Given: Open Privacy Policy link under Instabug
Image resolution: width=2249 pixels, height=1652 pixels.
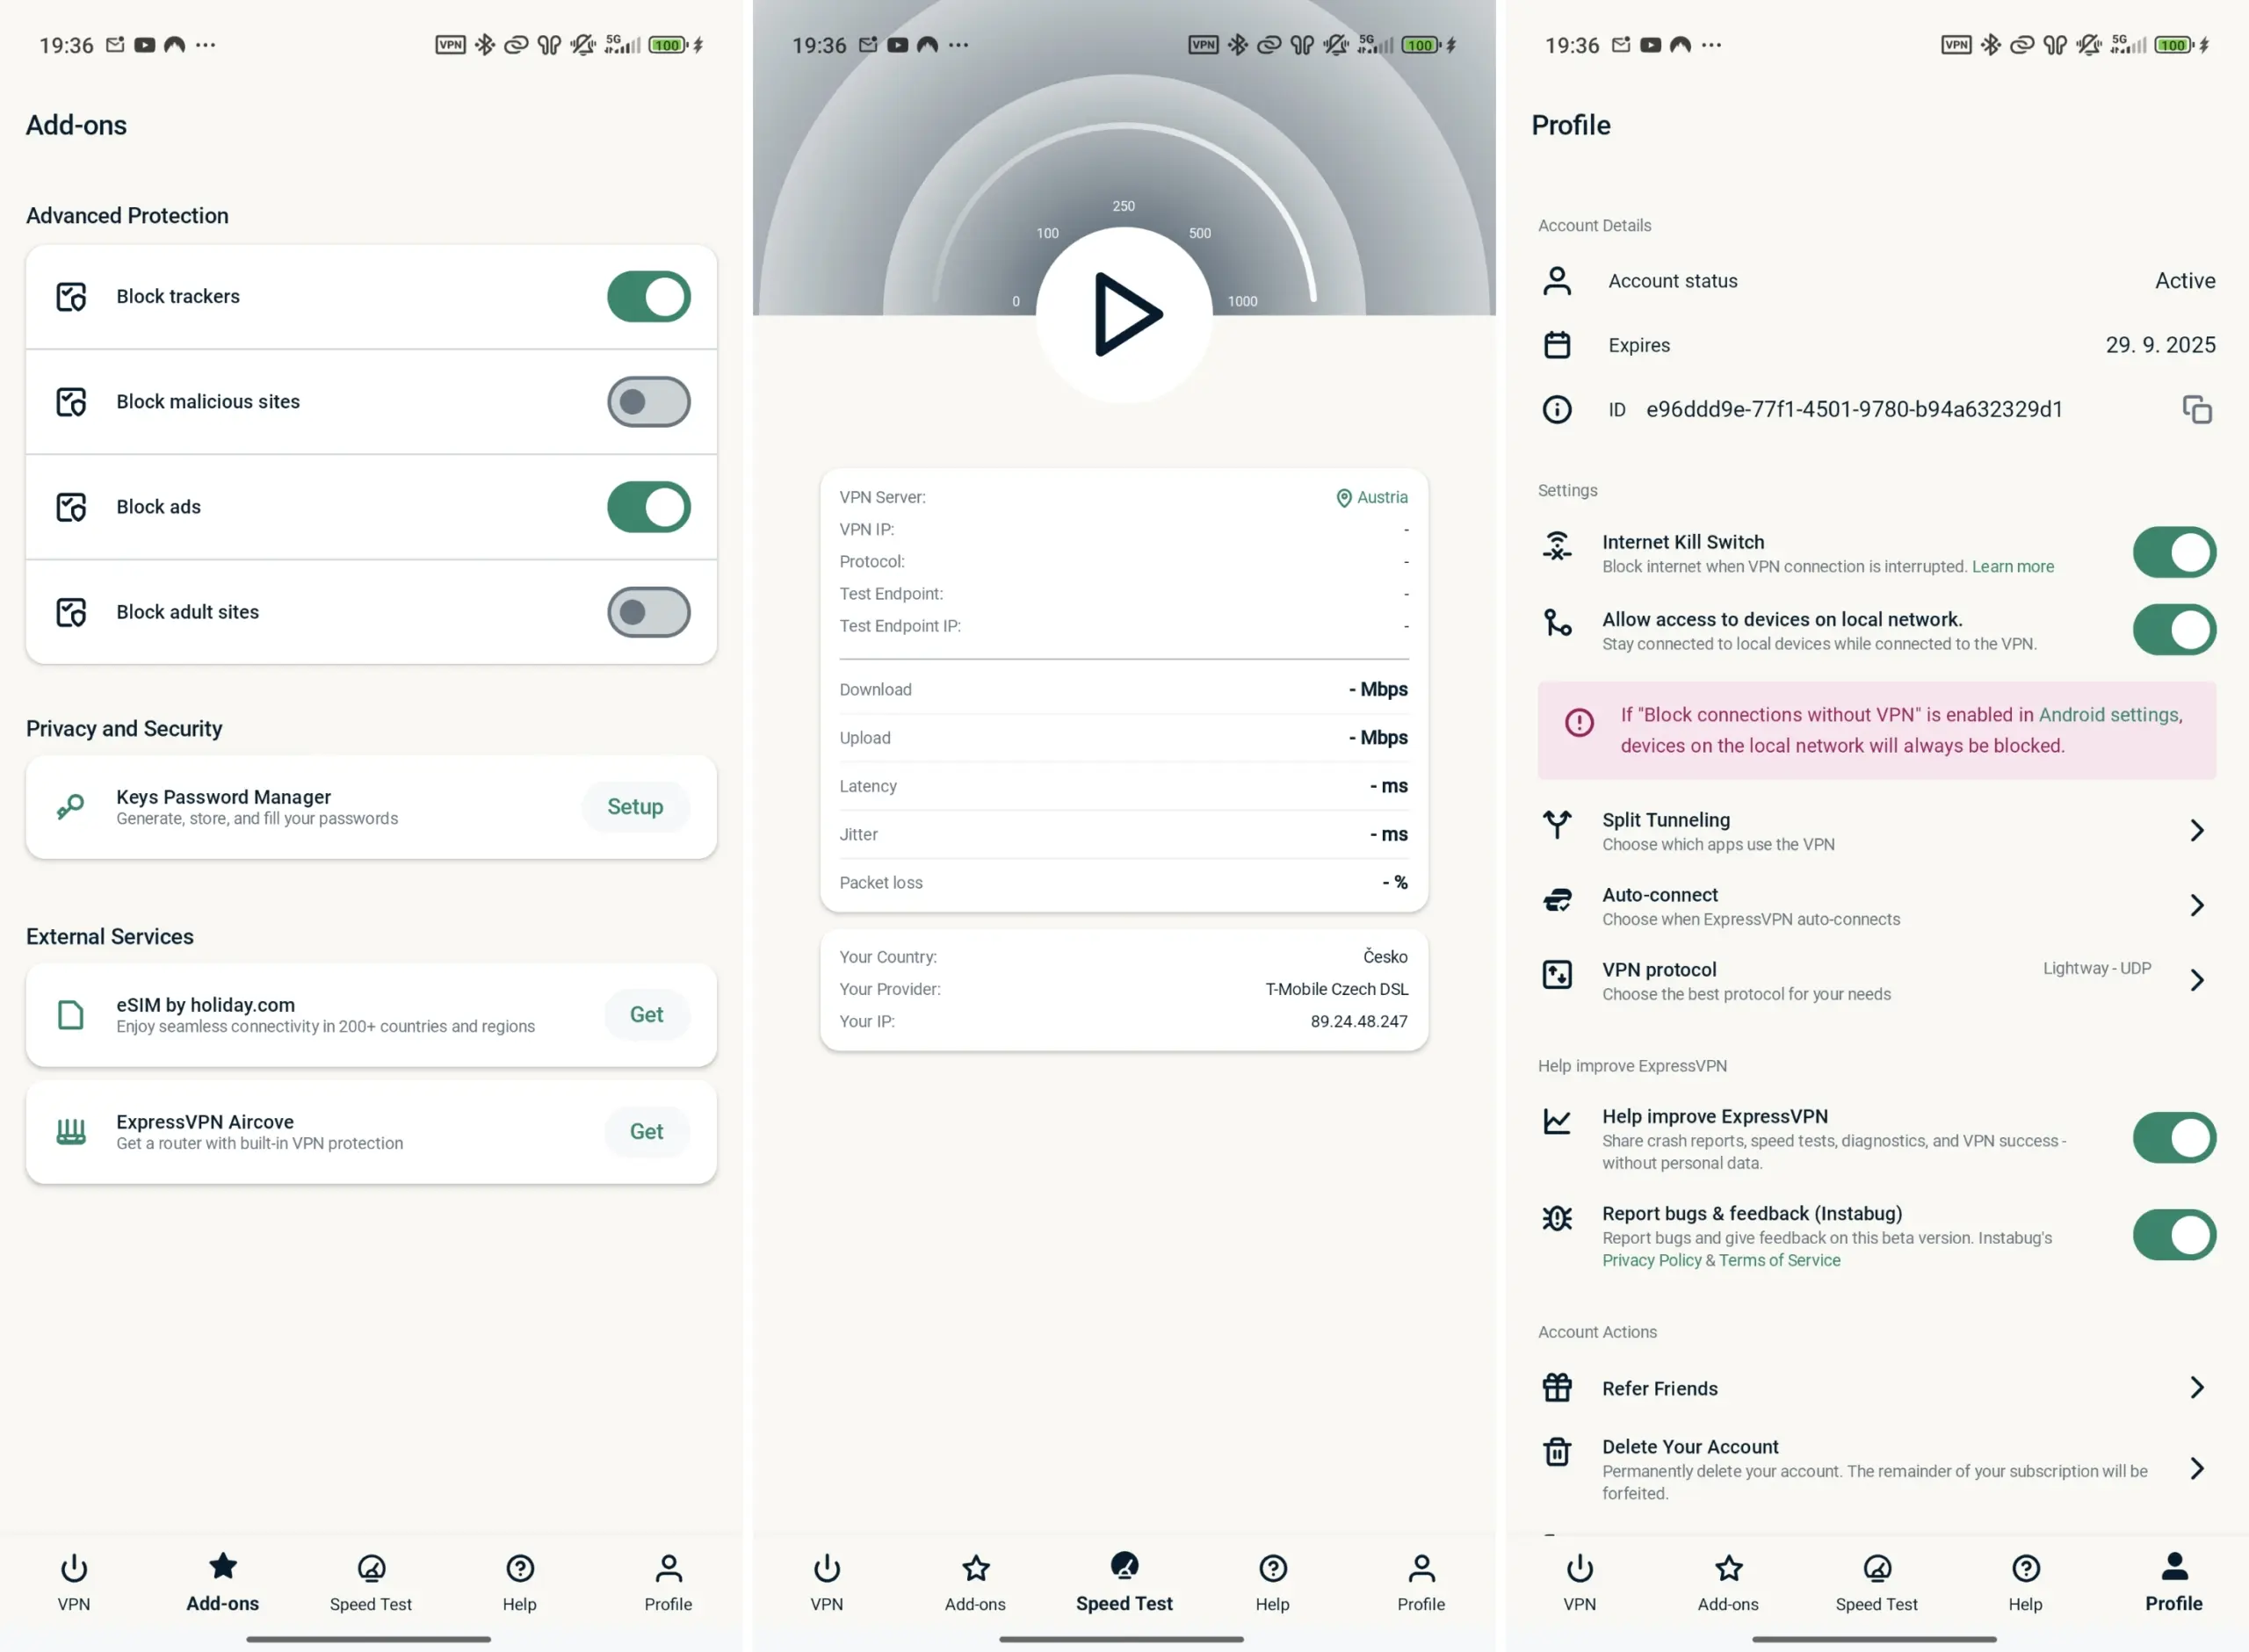Looking at the screenshot, I should pyautogui.click(x=1651, y=1260).
